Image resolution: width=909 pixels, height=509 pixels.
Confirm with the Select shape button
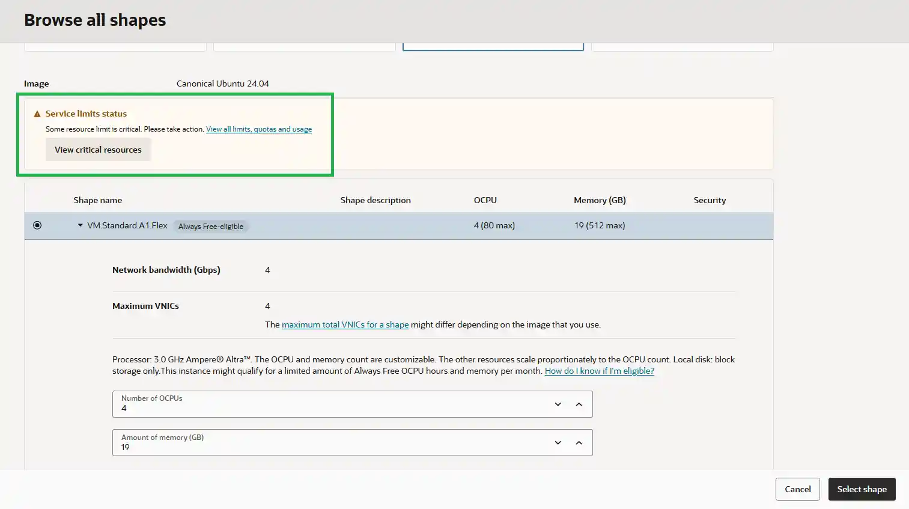pyautogui.click(x=862, y=489)
